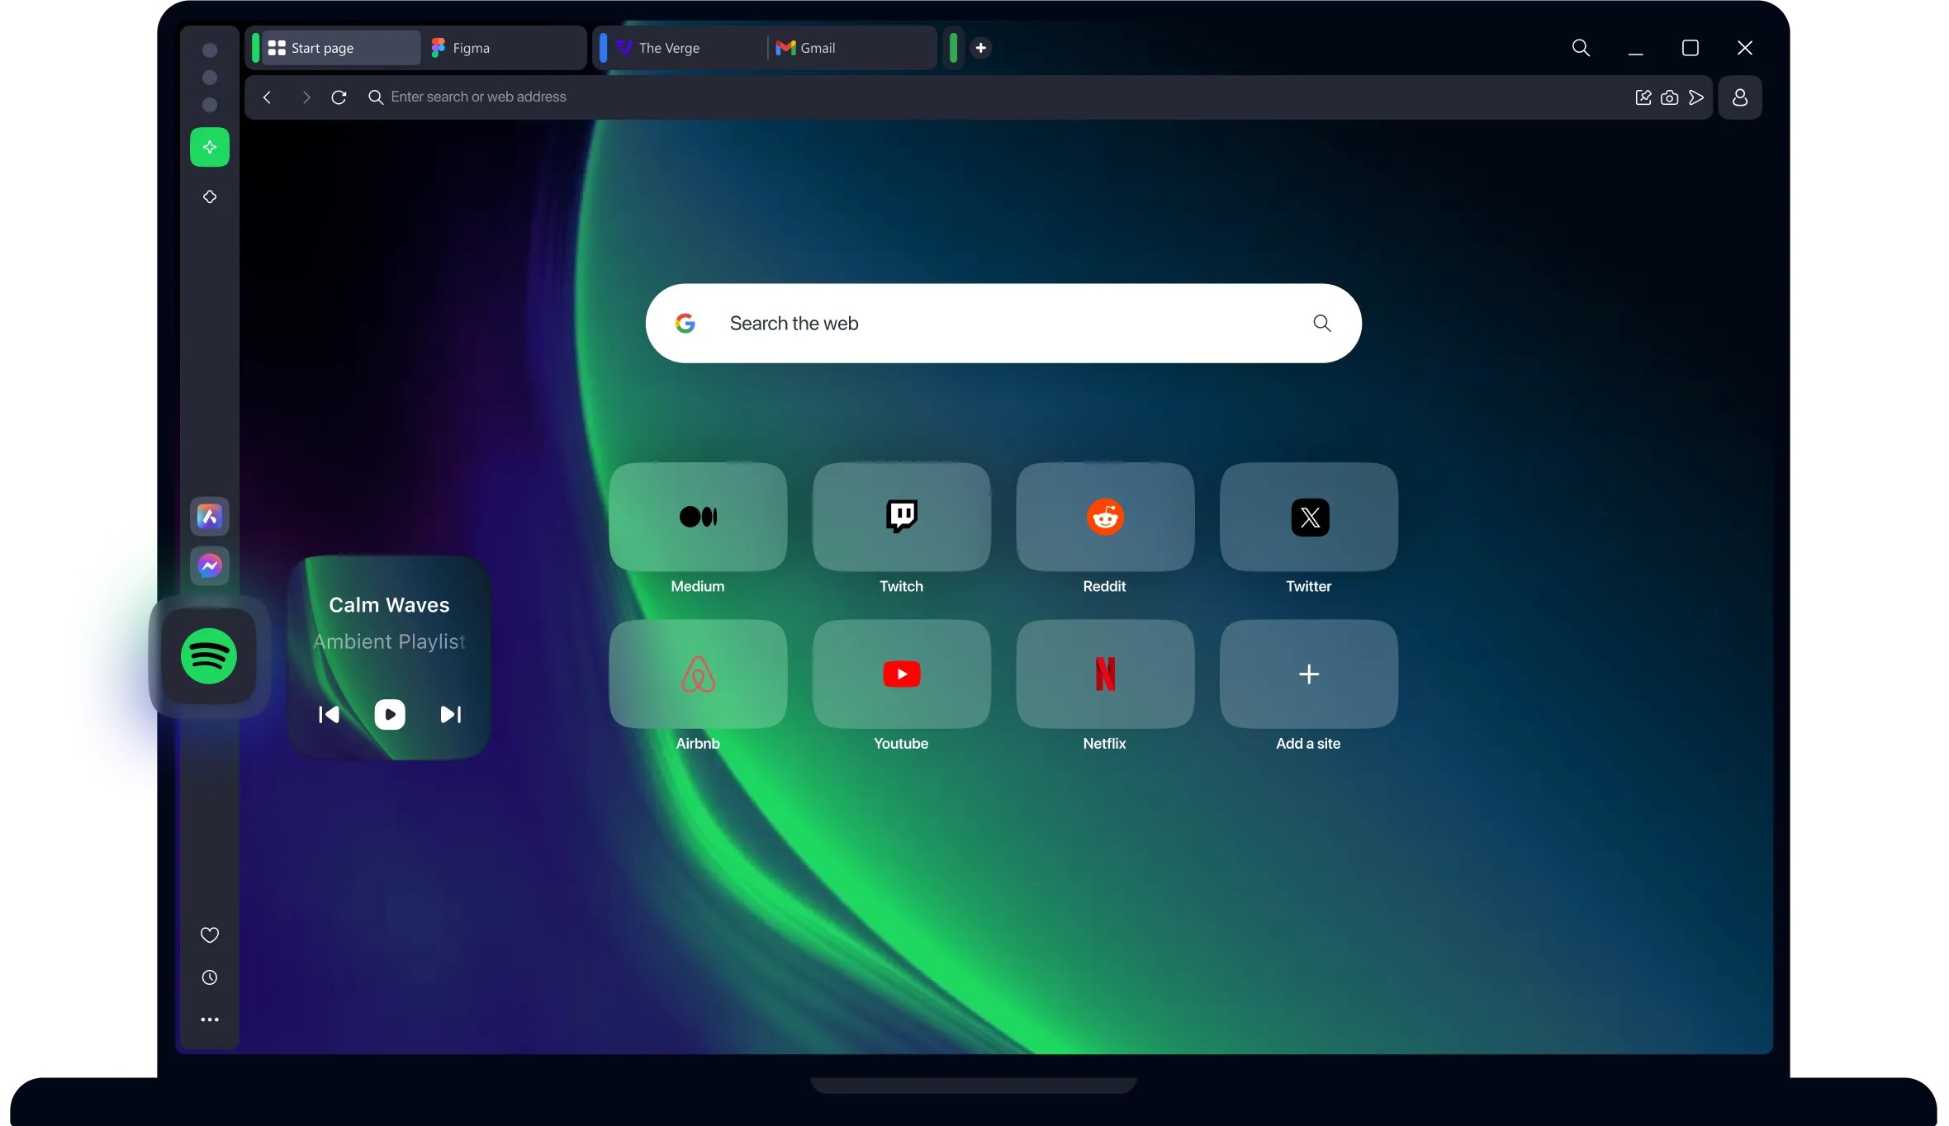
Task: Open the Reddit speed dial tile
Action: 1105,517
